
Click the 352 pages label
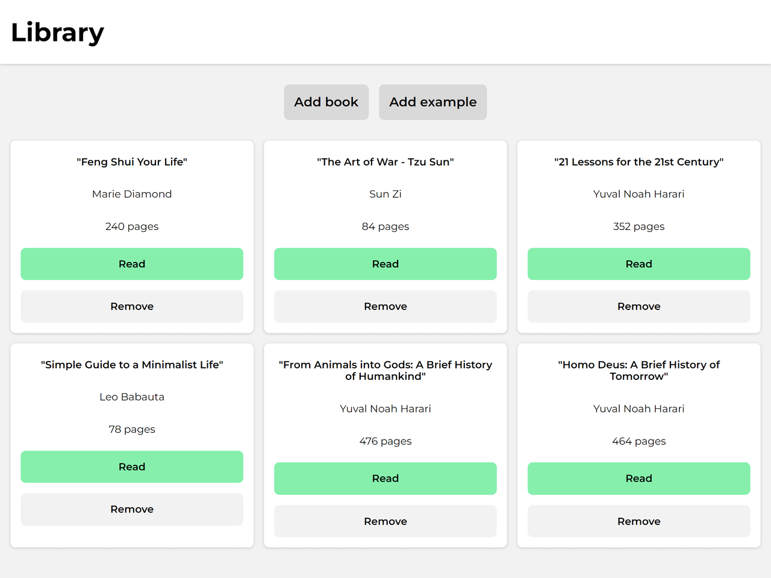638,226
